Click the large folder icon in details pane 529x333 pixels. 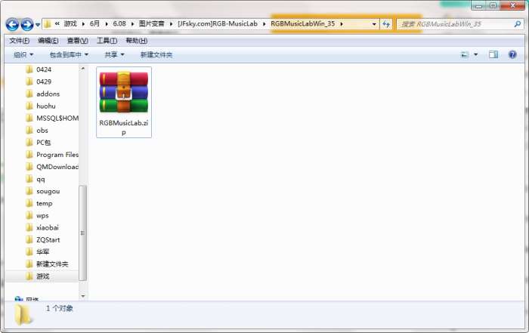pos(23,314)
